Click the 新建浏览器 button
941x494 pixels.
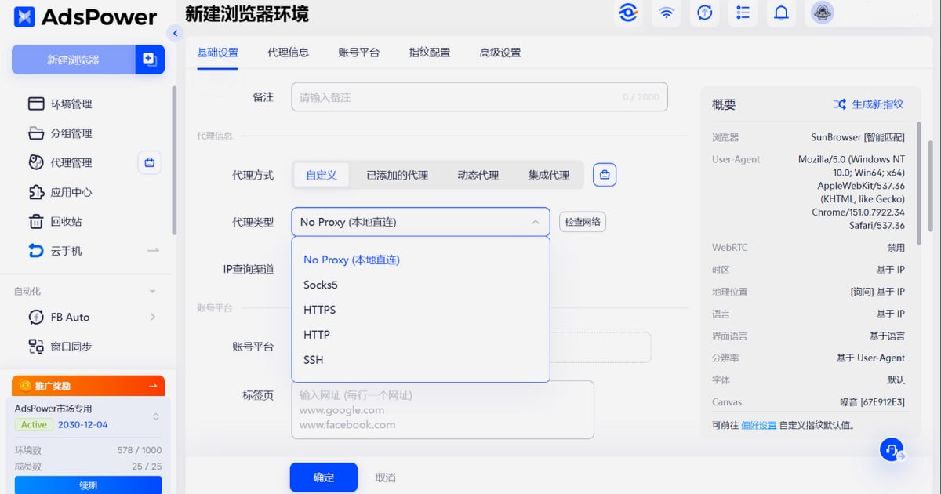click(73, 60)
